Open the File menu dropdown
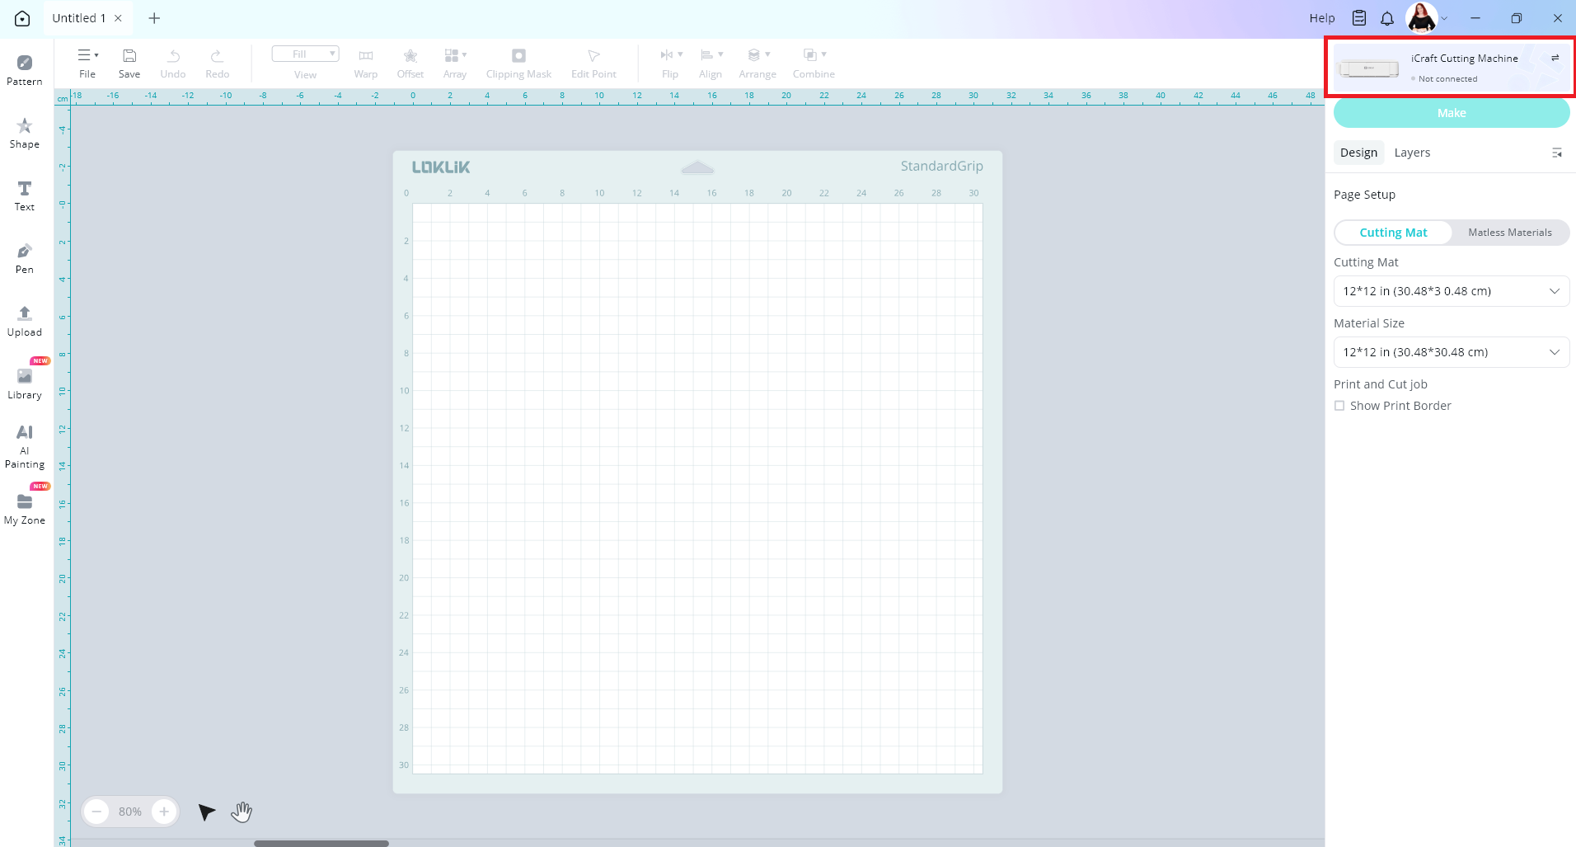This screenshot has width=1576, height=847. point(87,63)
